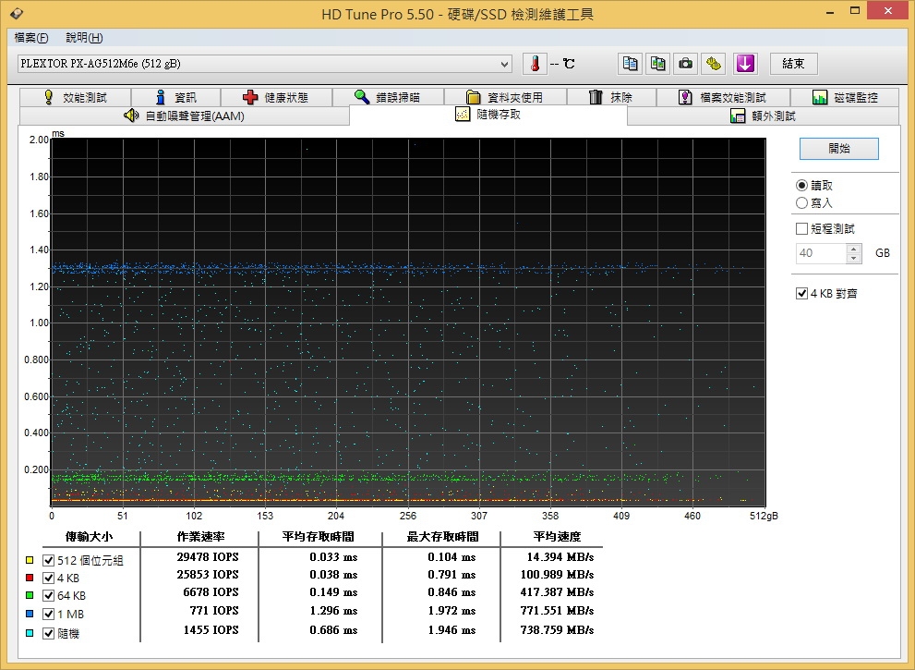
Task: Decrease short stroke GB value with down arrow
Action: coord(854,258)
